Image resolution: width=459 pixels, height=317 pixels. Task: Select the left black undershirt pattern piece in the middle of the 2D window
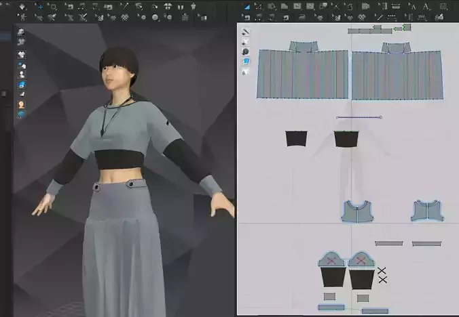click(296, 139)
